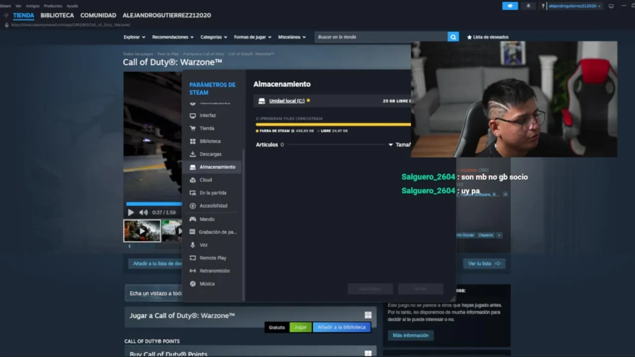635x357 pixels.
Task: Click the big picture monitor icon at top right
Action: pos(611,6)
